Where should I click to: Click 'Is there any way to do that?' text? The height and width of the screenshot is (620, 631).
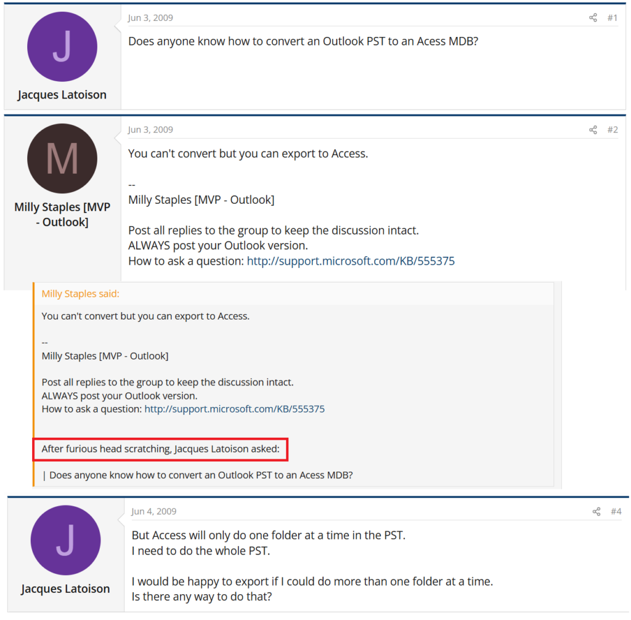(202, 597)
